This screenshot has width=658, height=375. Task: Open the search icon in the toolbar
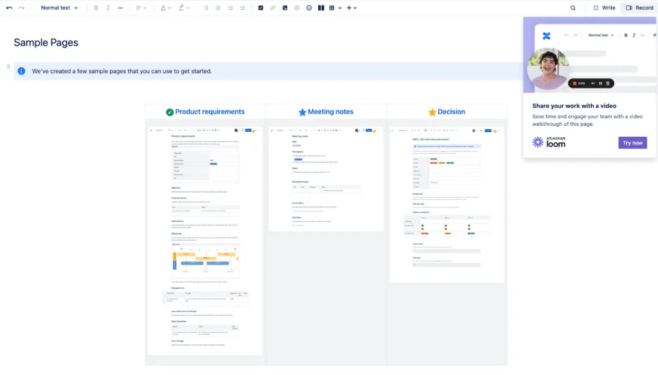[x=572, y=7]
